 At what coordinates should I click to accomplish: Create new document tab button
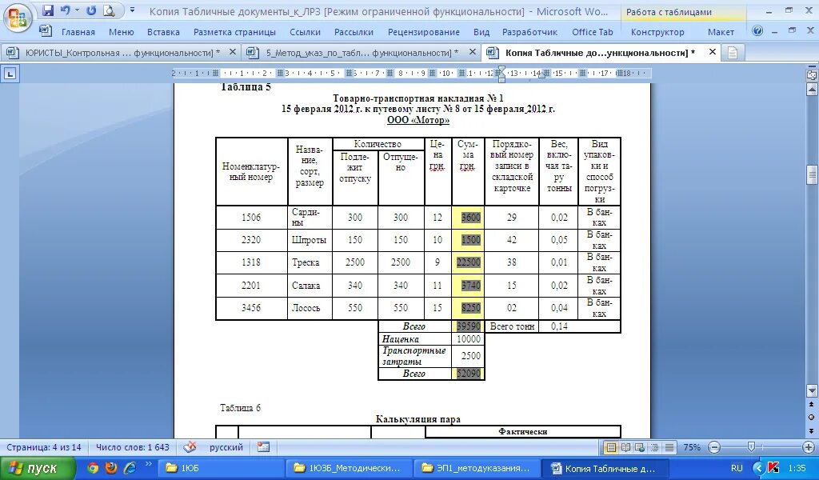point(733,53)
